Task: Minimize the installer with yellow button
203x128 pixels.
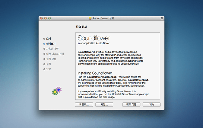Action: (46, 18)
